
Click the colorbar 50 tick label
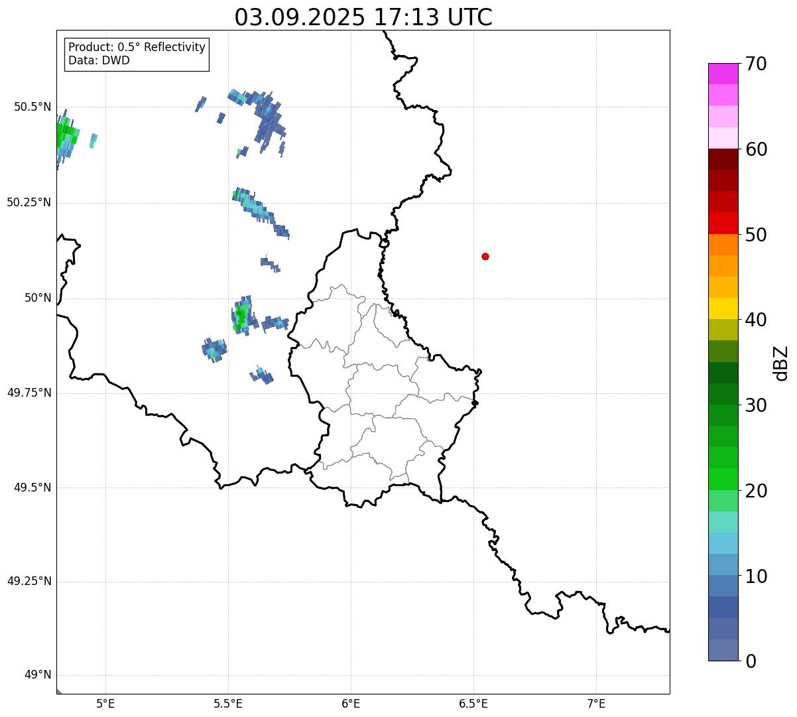point(756,235)
